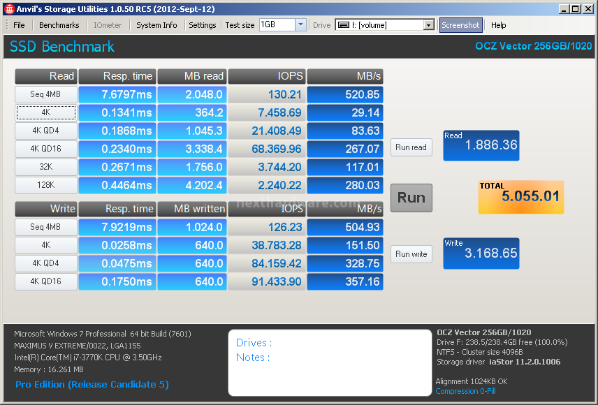
Task: Click the write 4K QD16 test button
Action: 46,281
